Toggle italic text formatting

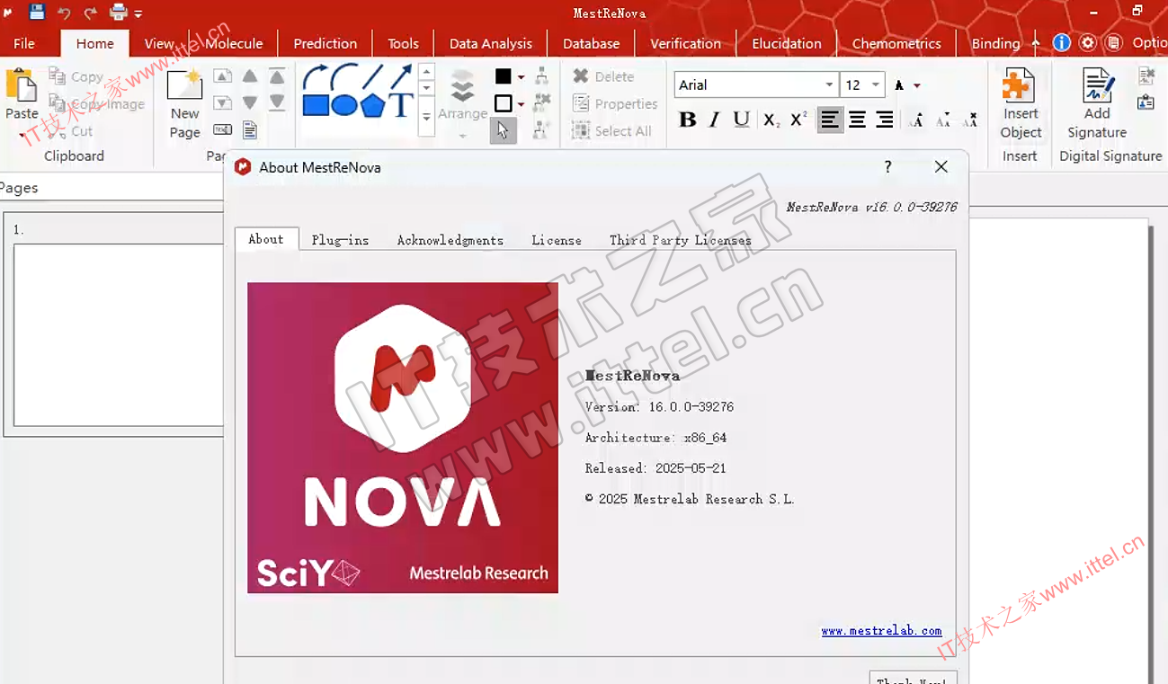click(715, 120)
